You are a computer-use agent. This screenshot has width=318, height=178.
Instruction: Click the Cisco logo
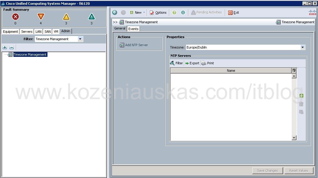312,13
